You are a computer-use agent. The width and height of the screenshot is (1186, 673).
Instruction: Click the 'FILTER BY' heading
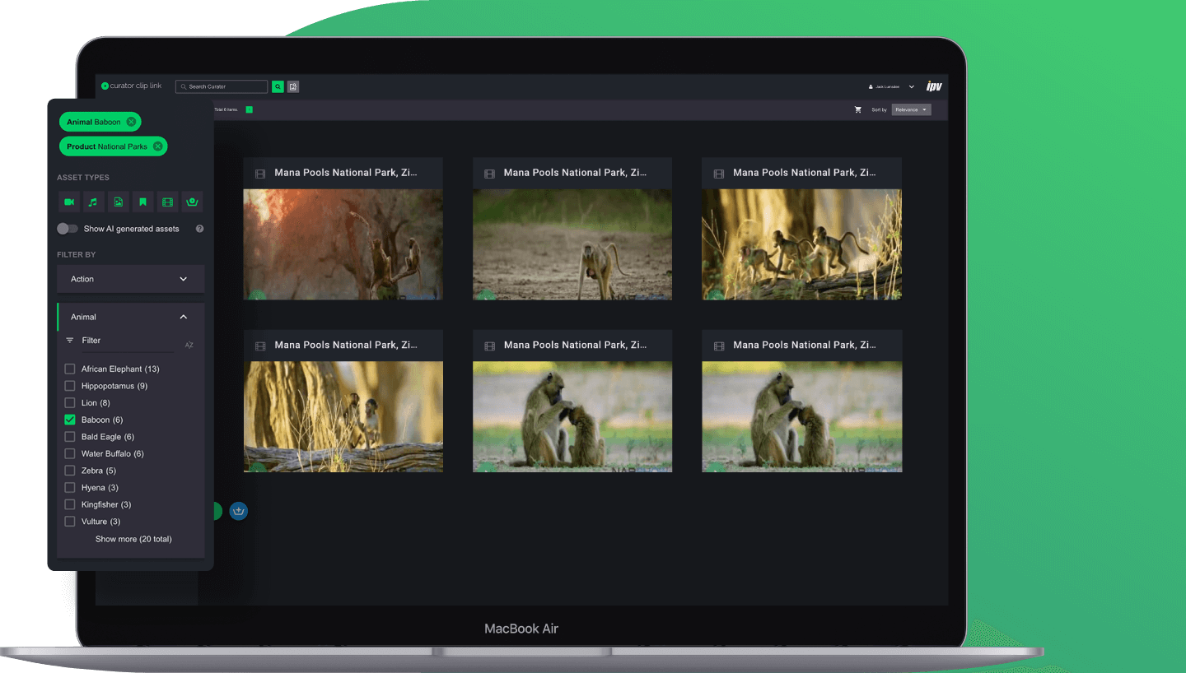(77, 255)
